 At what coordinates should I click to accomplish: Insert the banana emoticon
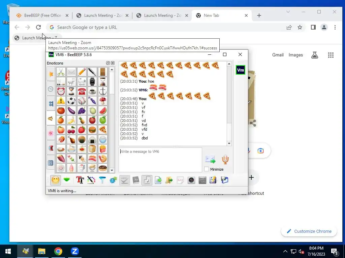(x=71, y=120)
